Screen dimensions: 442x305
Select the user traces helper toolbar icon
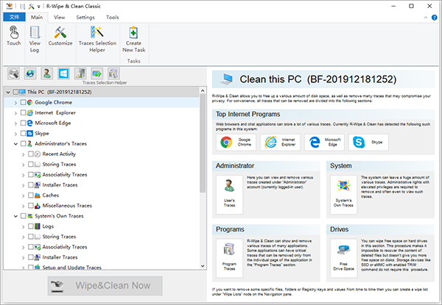click(x=47, y=73)
